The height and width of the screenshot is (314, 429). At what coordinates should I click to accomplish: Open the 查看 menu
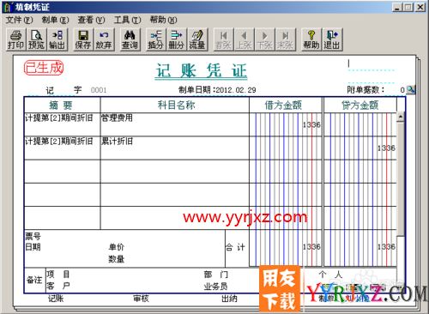point(91,20)
